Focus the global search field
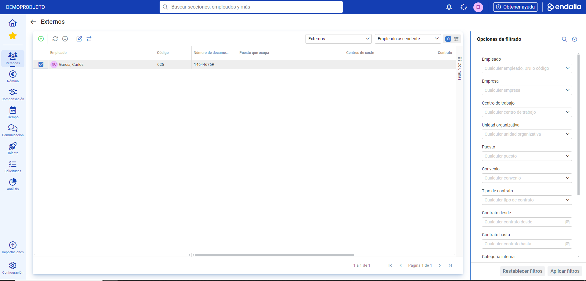The width and height of the screenshot is (586, 281). click(x=251, y=7)
